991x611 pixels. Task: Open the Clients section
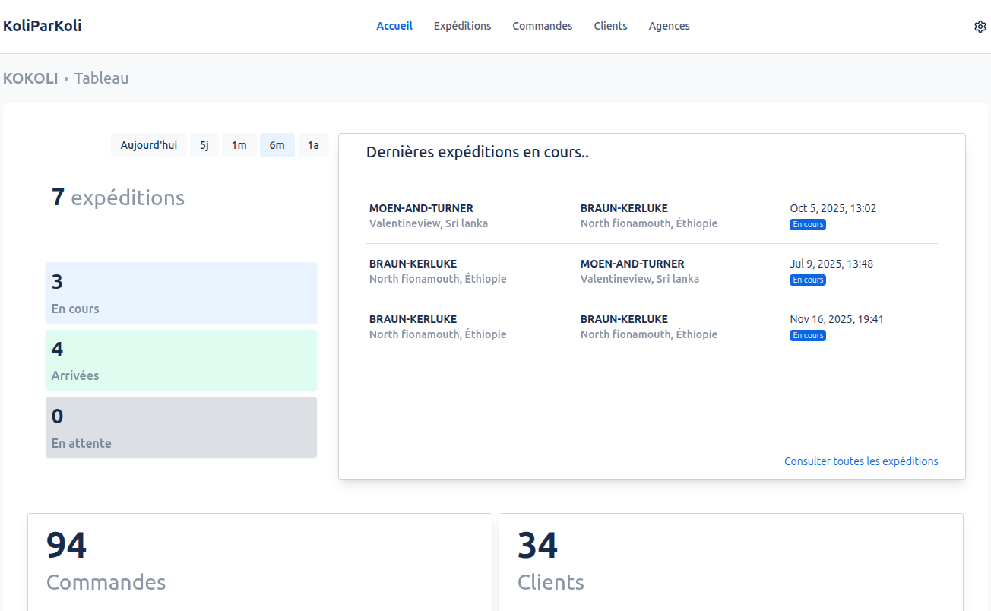click(610, 26)
